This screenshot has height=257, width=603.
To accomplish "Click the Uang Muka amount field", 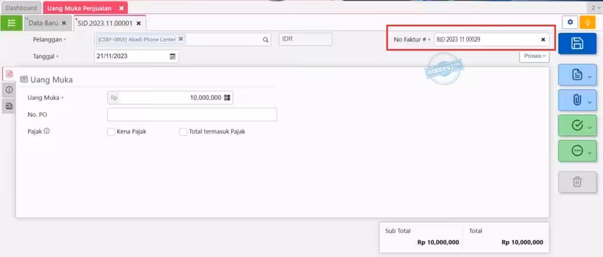I will pos(170,98).
